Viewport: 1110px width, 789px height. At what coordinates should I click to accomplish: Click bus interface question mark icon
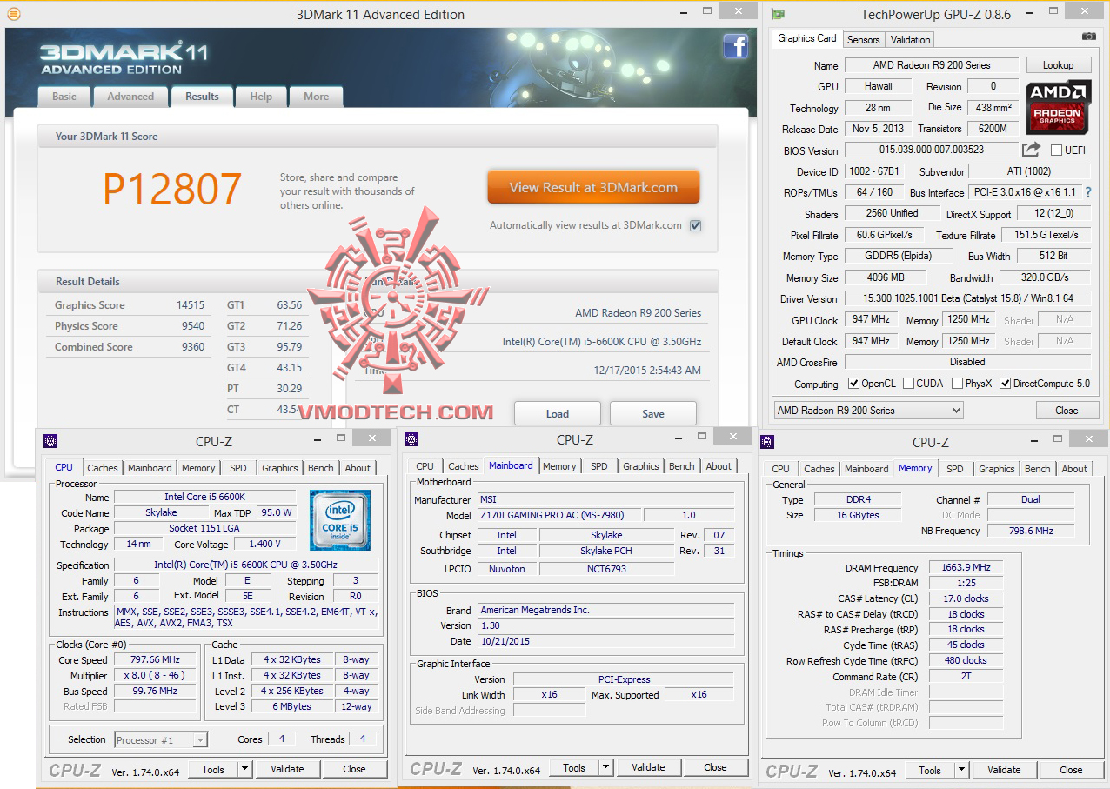point(1087,192)
